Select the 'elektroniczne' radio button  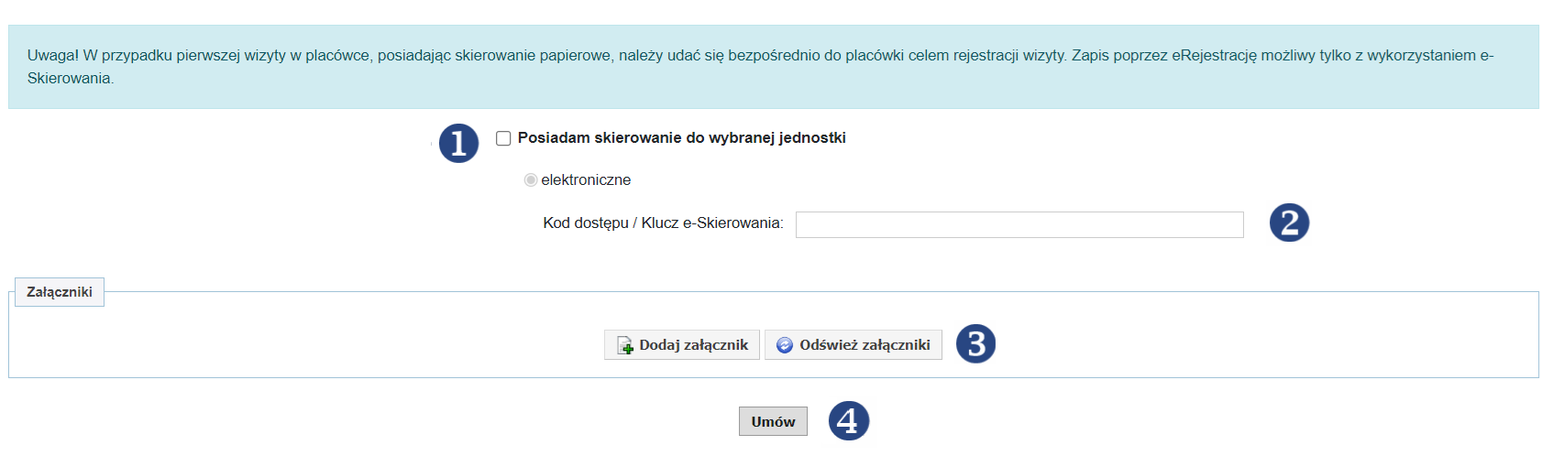530,180
